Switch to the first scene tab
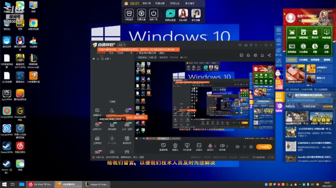Image resolution: width=336 pixels, height=188 pixels. [x=101, y=53]
